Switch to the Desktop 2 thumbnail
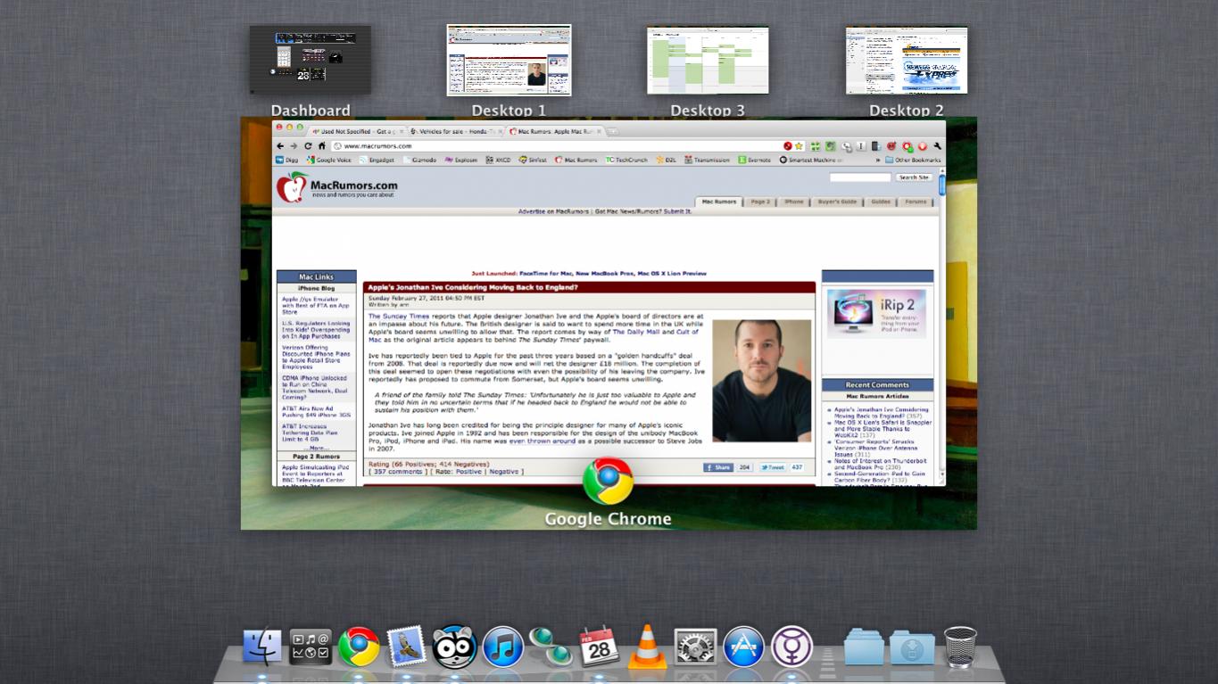This screenshot has height=684, width=1218. [907, 60]
